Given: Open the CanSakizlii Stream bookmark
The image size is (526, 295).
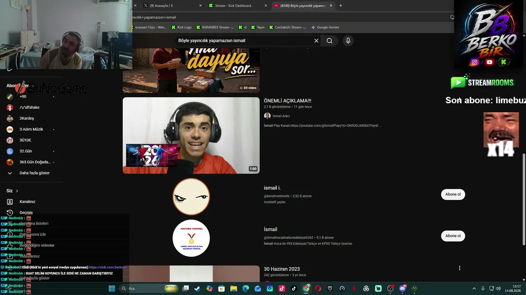Looking at the screenshot, I should [288, 27].
